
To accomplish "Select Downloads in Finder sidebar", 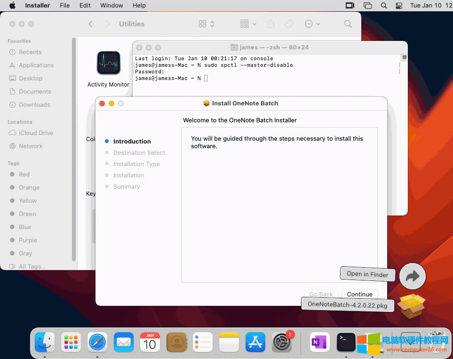I will pos(34,104).
